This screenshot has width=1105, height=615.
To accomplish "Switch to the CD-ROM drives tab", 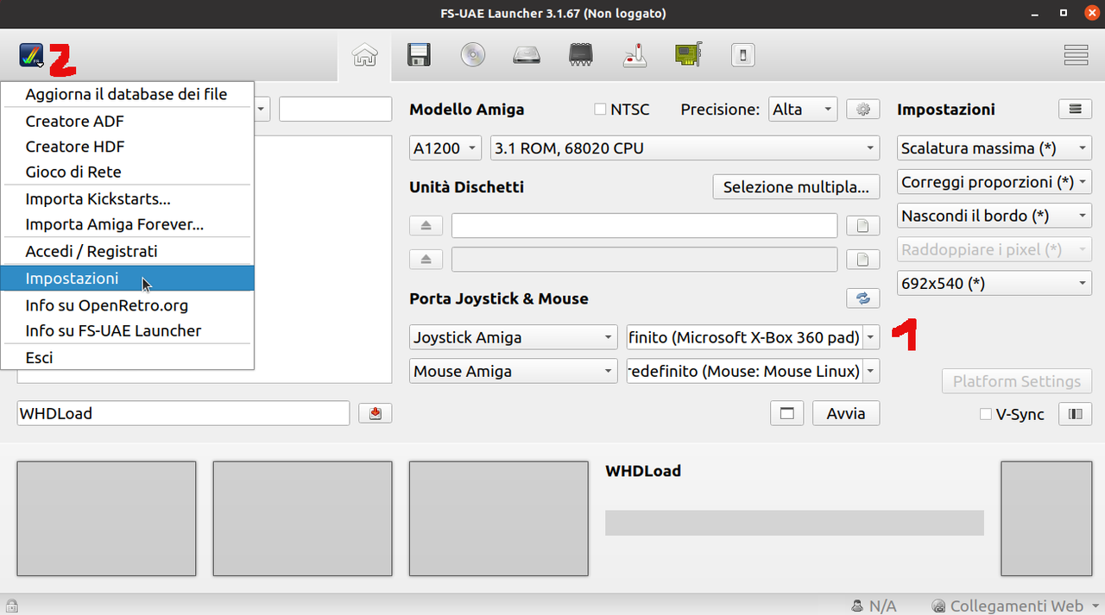I will 472,56.
